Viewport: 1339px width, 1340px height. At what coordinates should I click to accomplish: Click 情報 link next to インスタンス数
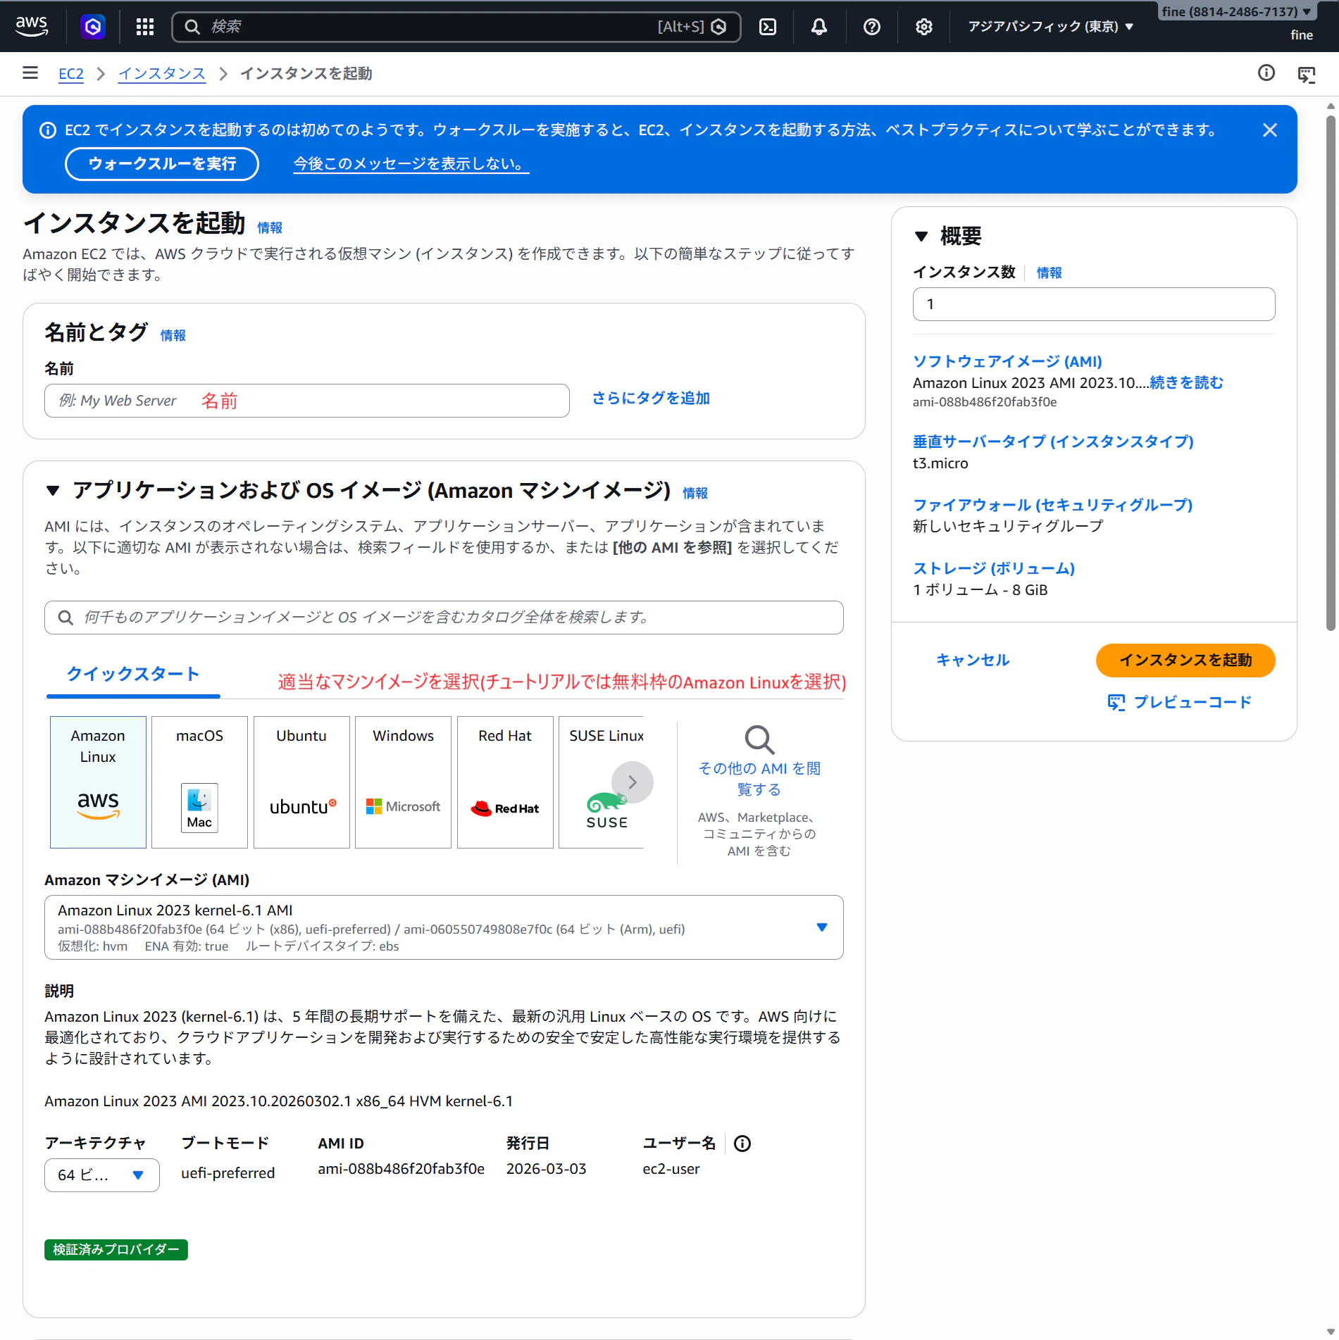point(1050,273)
